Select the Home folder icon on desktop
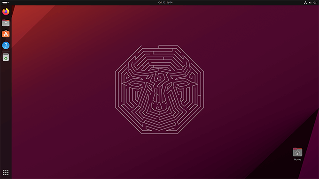319x179 pixels. point(297,152)
